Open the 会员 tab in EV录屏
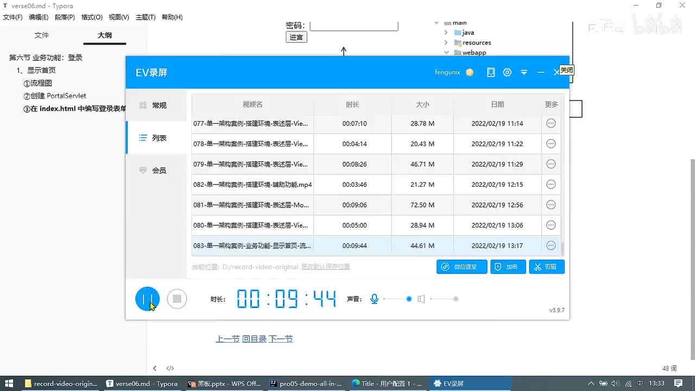Image resolution: width=695 pixels, height=391 pixels. [x=156, y=171]
